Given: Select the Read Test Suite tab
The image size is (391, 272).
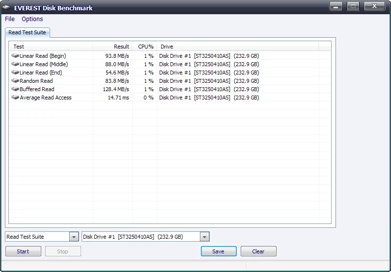Looking at the screenshot, I should tap(28, 33).
